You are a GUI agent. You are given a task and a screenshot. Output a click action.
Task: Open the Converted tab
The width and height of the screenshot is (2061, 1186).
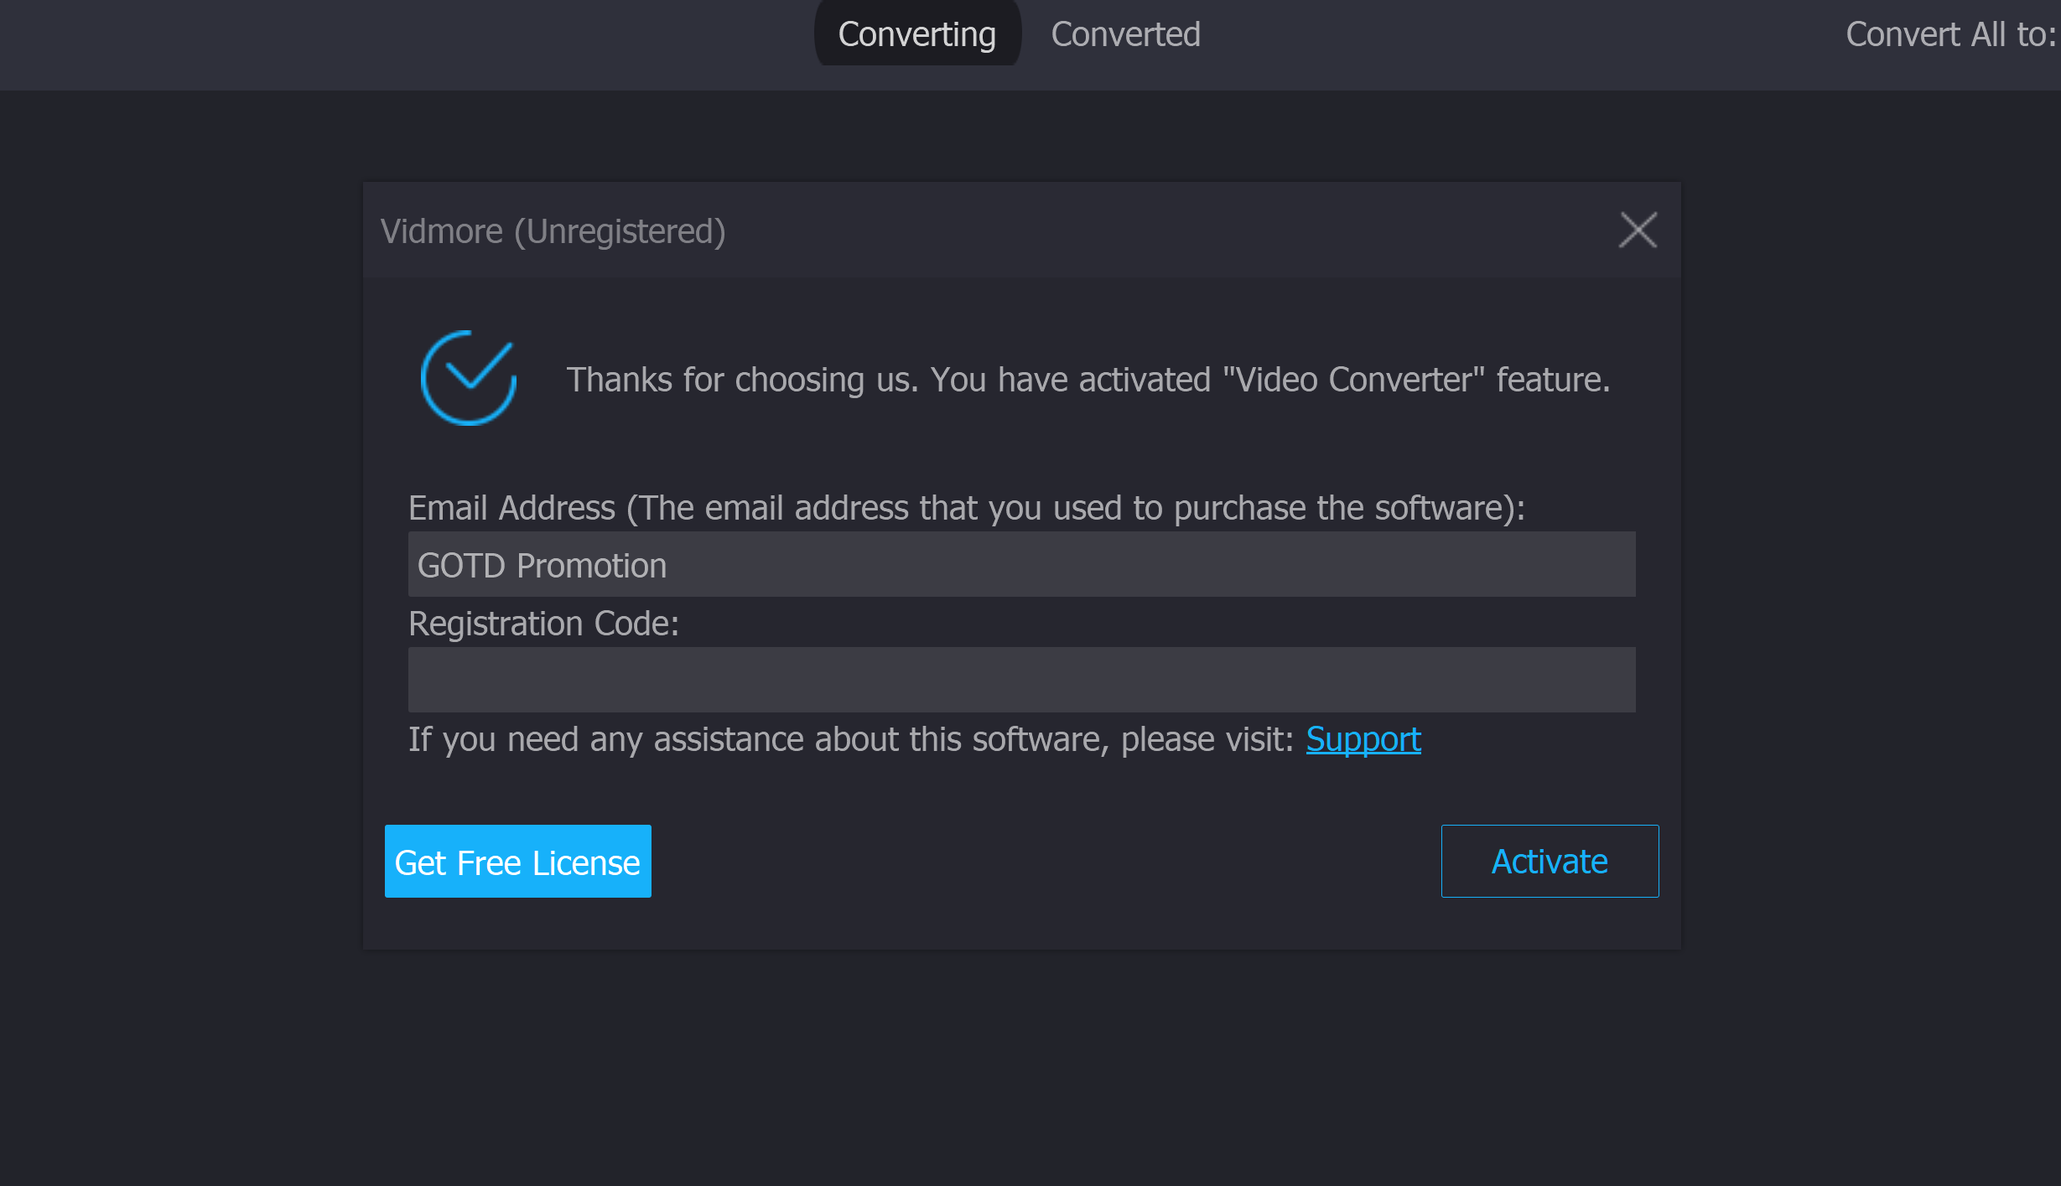[1125, 34]
